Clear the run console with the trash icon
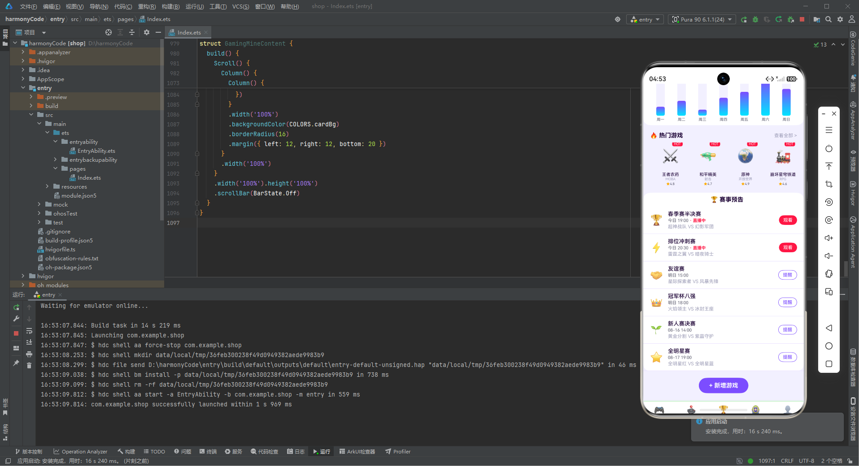859x466 pixels. pyautogui.click(x=29, y=366)
